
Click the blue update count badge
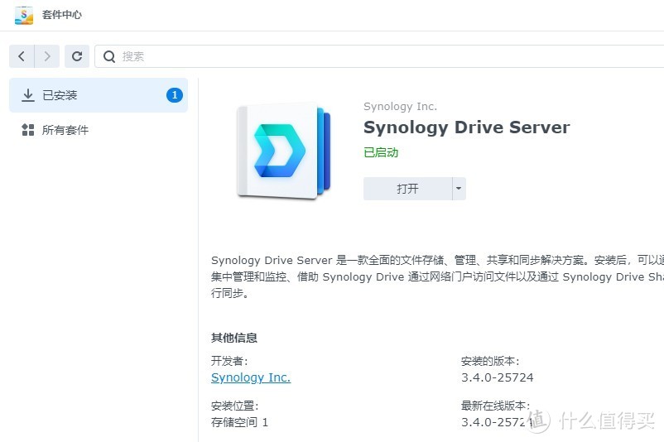175,95
